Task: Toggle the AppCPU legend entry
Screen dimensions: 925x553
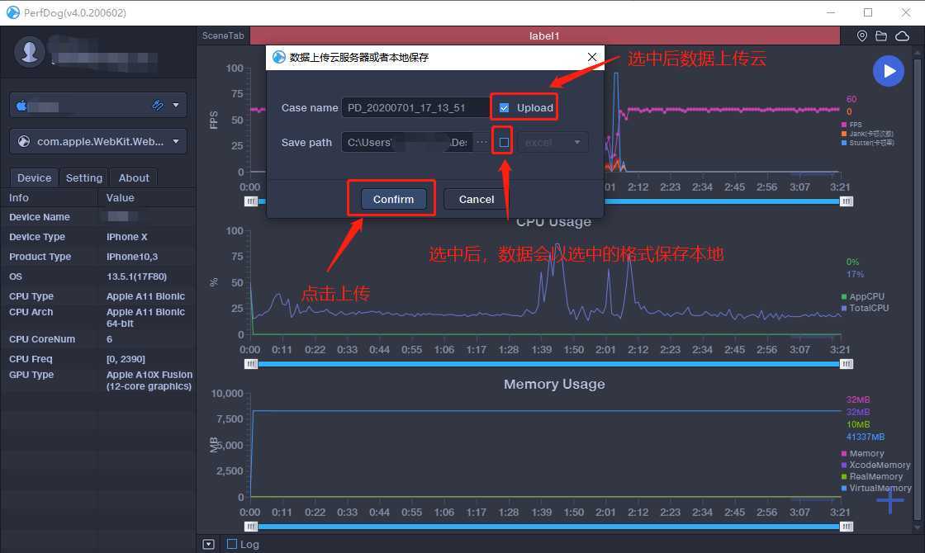Action: (862, 296)
